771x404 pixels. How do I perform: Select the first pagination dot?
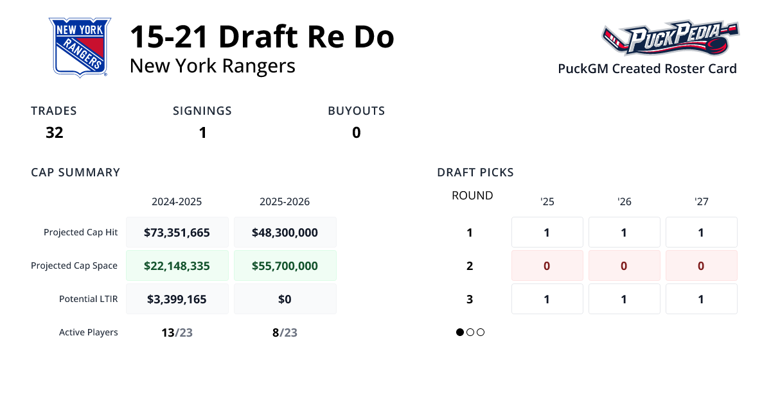[x=459, y=332]
